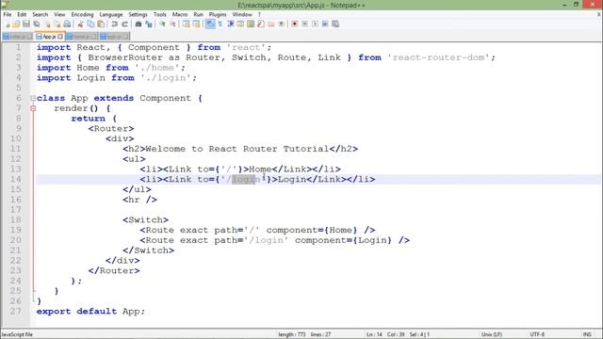Click the Run macro multiple times icon
The image size is (603, 339).
(x=325, y=24)
